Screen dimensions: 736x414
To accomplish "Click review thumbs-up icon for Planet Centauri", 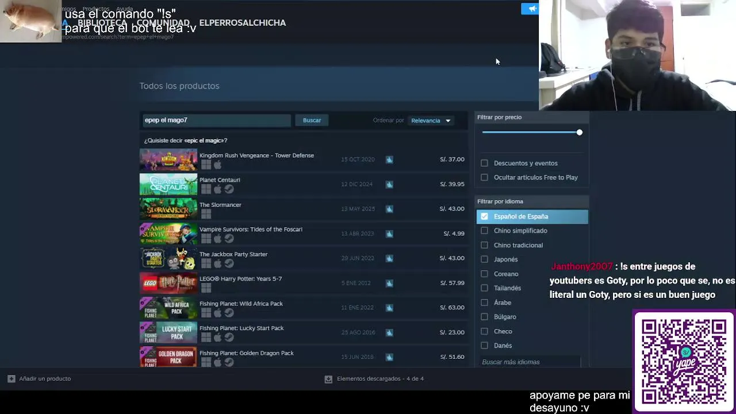I will (389, 184).
